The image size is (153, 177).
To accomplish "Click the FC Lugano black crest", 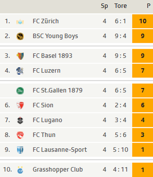I will click(x=20, y=120).
